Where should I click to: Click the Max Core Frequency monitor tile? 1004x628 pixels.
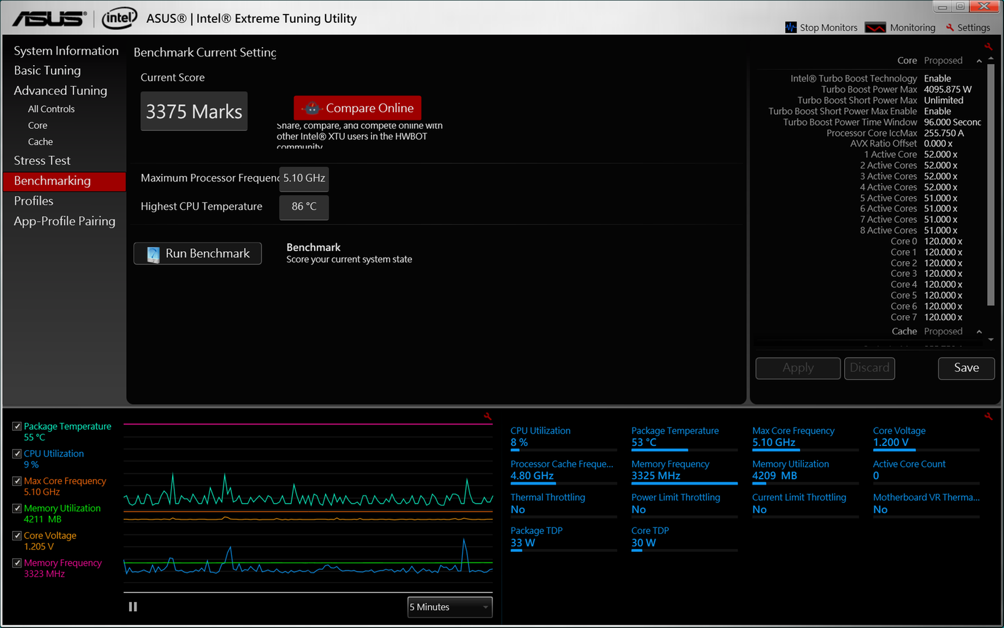point(805,438)
